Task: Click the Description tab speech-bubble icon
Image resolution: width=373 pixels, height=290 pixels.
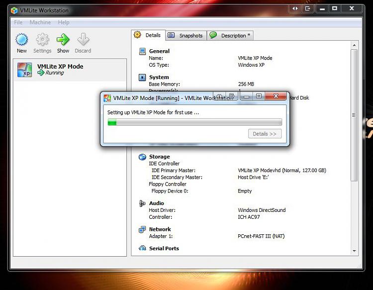Action: click(x=213, y=35)
